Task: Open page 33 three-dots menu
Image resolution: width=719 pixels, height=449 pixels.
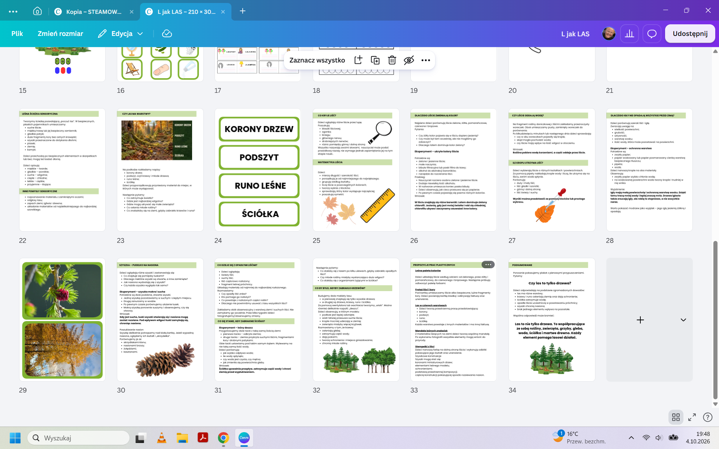Action: [x=488, y=265]
